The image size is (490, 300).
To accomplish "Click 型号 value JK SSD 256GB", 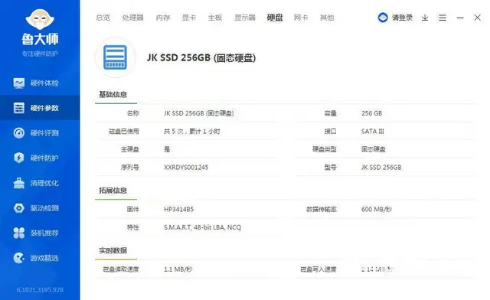I will pyautogui.click(x=381, y=168).
